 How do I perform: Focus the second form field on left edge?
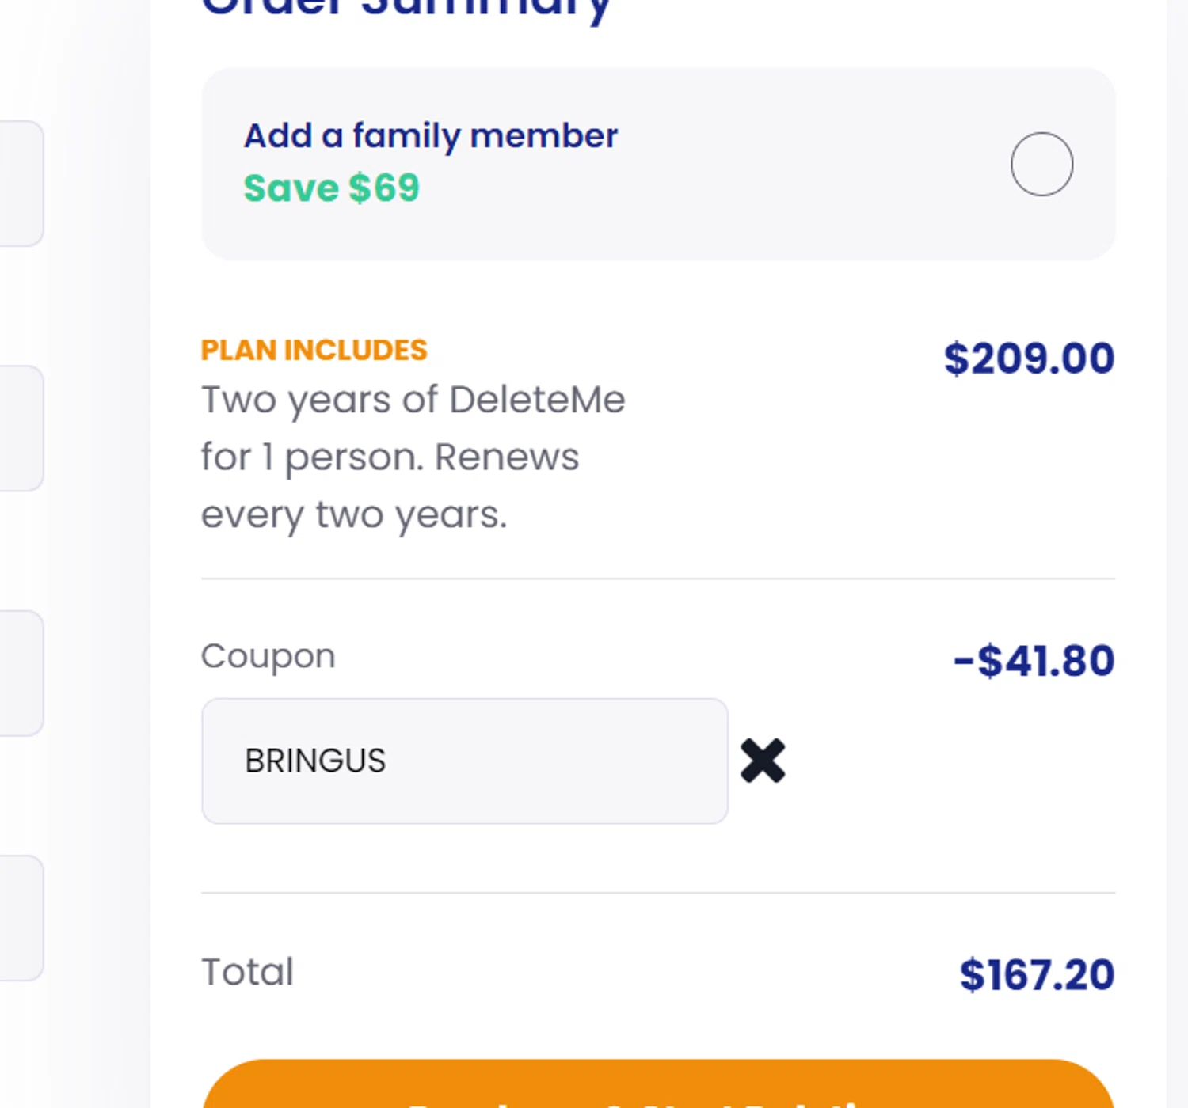pos(20,428)
